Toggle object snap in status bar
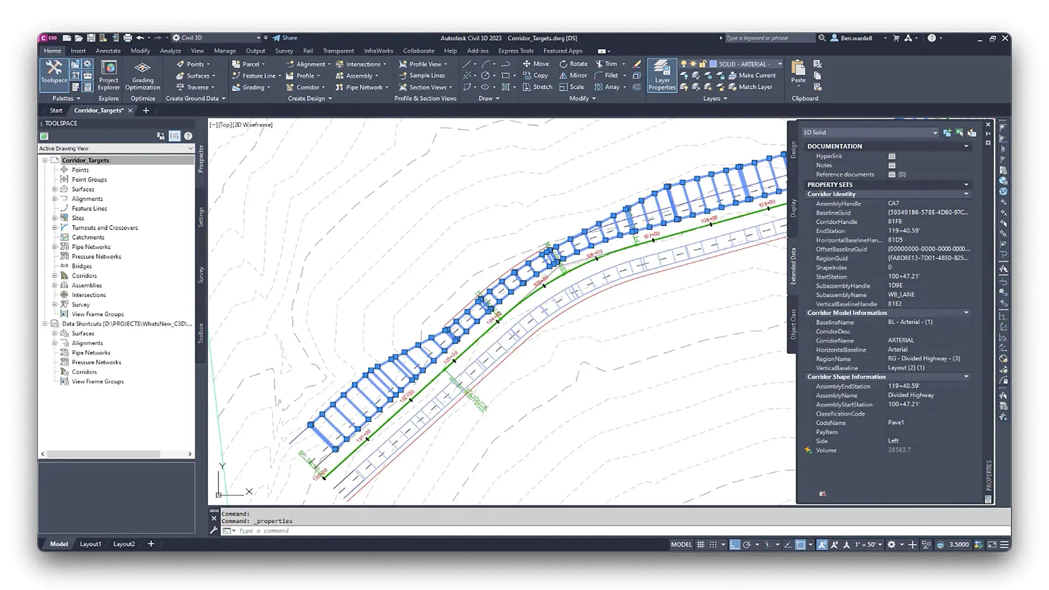 tap(800, 545)
